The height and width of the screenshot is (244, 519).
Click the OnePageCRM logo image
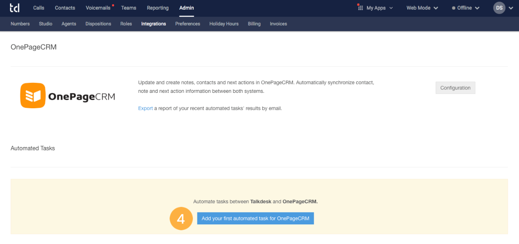pos(67,96)
